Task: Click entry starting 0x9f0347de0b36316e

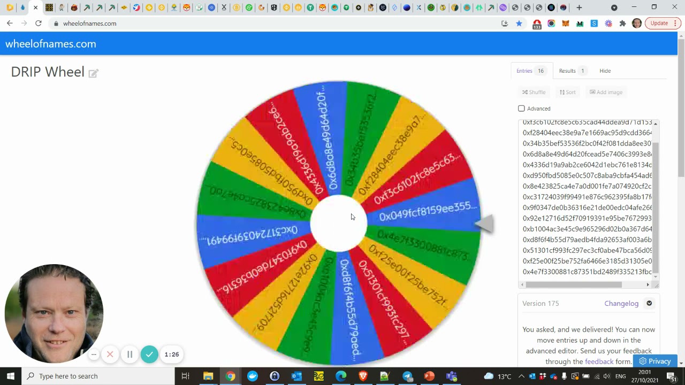Action: tap(587, 207)
